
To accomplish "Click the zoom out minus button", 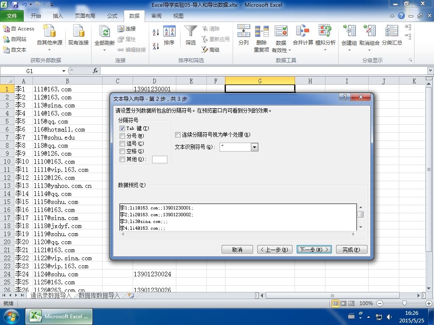I will (380, 303).
